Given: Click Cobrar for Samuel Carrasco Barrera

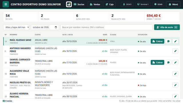Looking at the screenshot, I should tap(158, 62).
